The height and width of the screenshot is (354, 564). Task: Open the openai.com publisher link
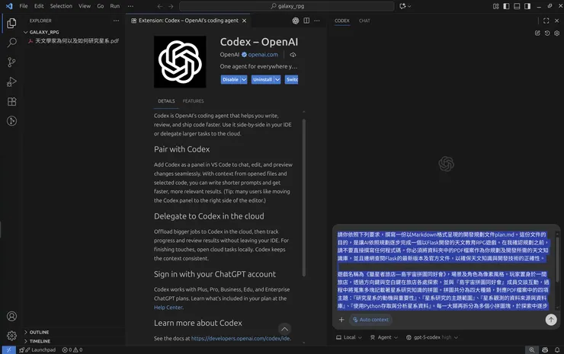pyautogui.click(x=263, y=55)
